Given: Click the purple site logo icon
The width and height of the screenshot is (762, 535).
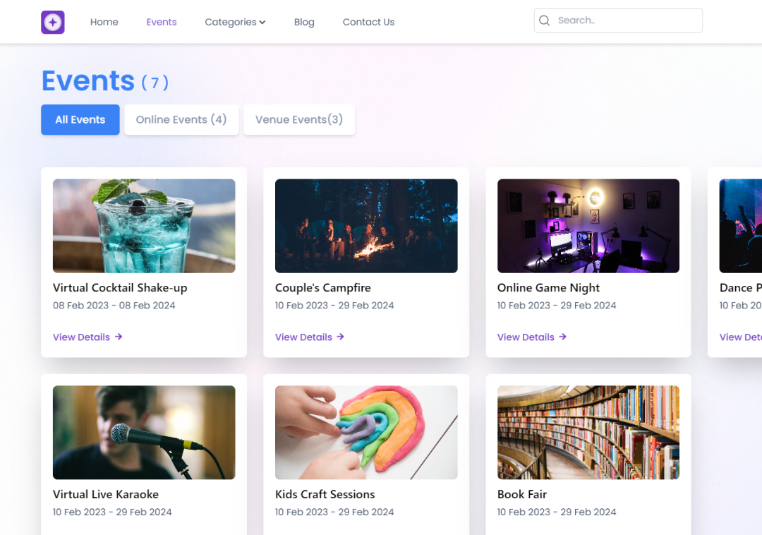Looking at the screenshot, I should [53, 22].
